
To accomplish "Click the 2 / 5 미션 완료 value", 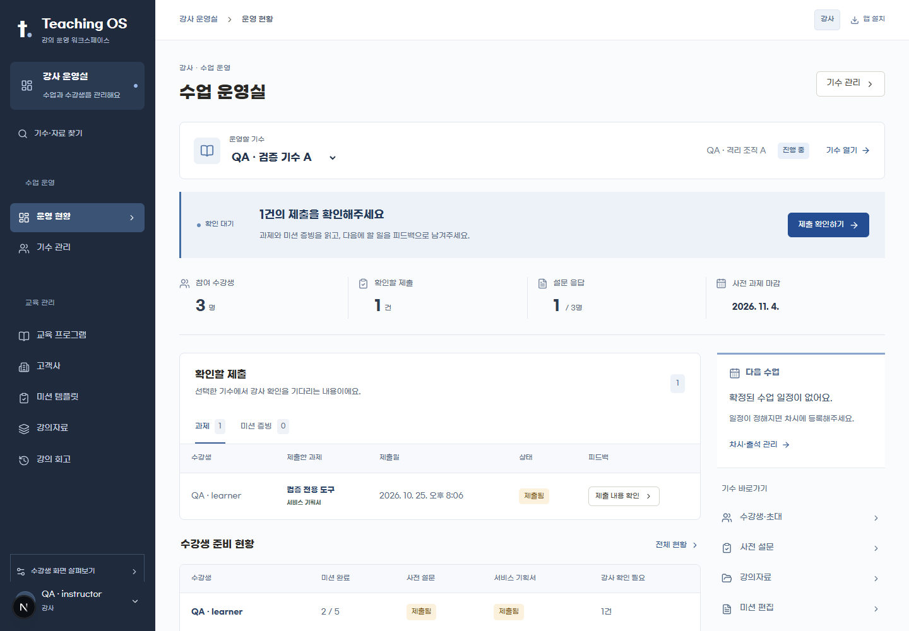I will 330,612.
